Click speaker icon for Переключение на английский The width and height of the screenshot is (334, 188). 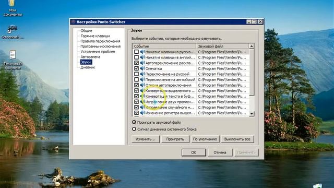point(142,79)
